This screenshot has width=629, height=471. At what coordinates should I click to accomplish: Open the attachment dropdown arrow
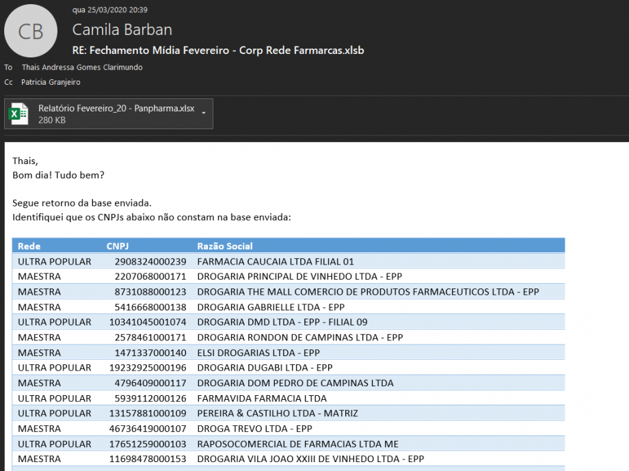(x=204, y=113)
